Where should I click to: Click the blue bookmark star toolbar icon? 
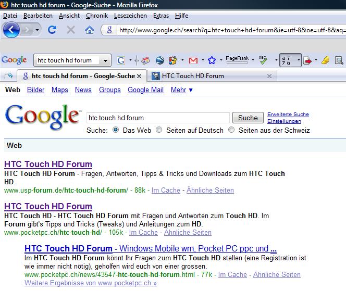[212, 60]
